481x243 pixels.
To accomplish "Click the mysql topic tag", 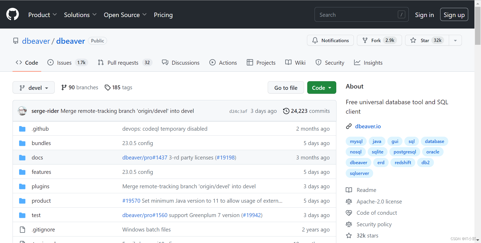I will (x=356, y=141).
